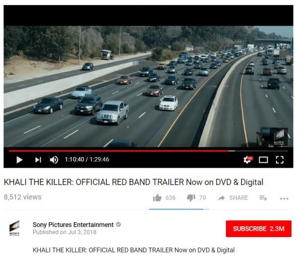Subscribe to Sony Pictures Entertainment
Image resolution: width=298 pixels, height=257 pixels.
click(x=258, y=229)
